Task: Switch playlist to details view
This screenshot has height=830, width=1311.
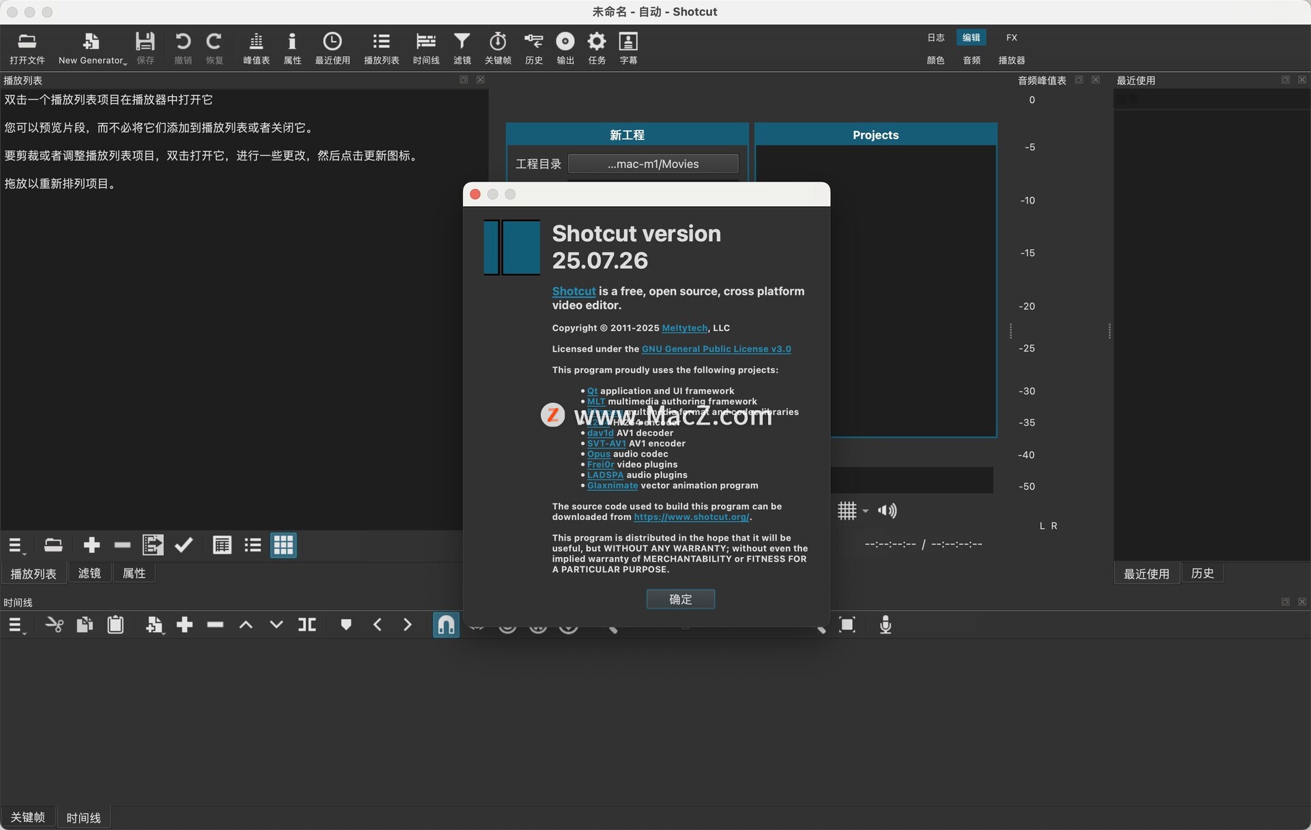Action: tap(222, 545)
